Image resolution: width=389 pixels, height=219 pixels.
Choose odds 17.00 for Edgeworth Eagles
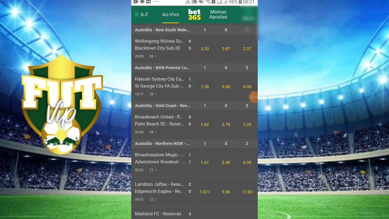[247, 192]
